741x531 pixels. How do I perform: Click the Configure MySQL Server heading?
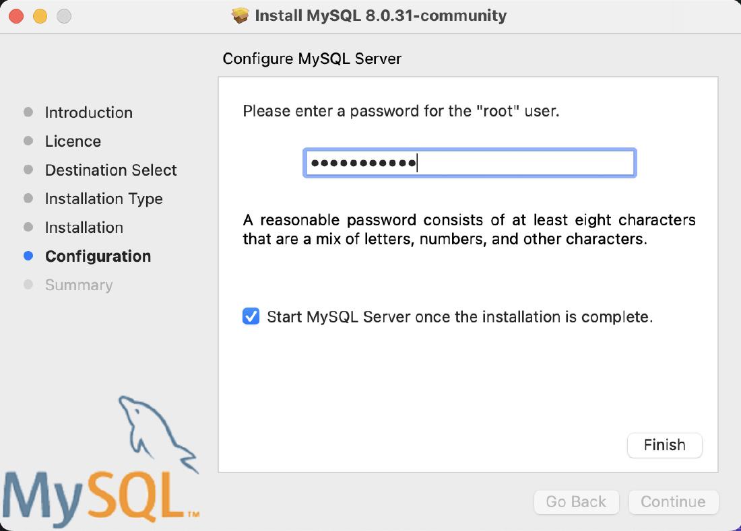[x=312, y=59]
